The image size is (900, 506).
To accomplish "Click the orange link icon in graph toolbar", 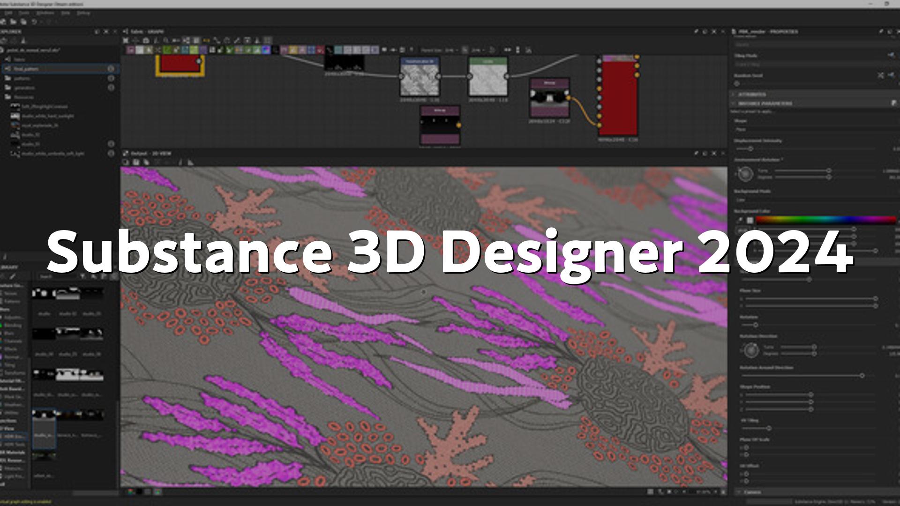I will 206,40.
